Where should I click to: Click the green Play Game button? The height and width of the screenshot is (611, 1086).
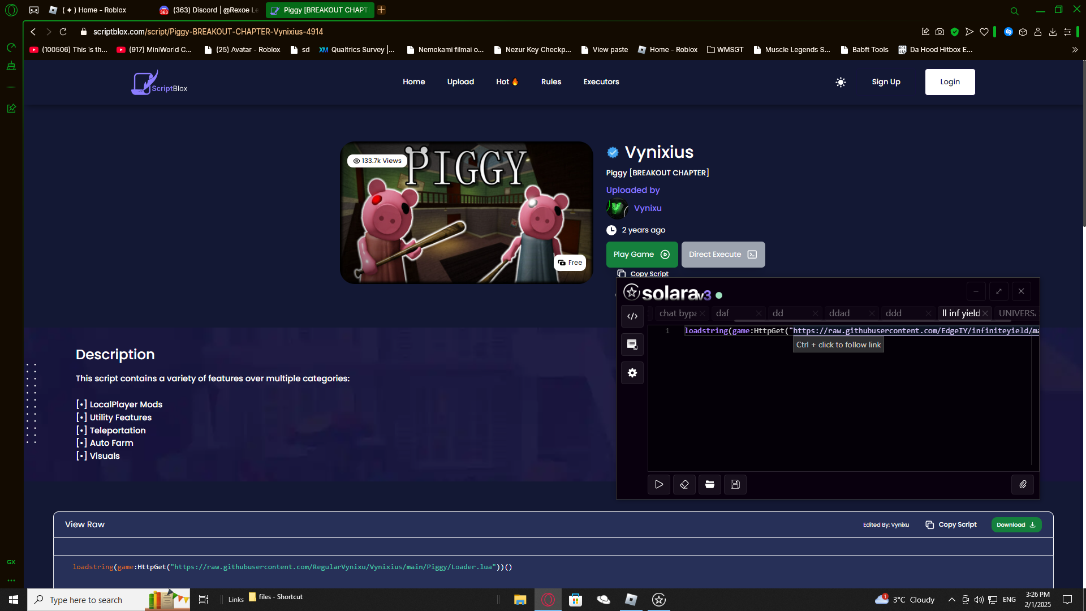641,255
